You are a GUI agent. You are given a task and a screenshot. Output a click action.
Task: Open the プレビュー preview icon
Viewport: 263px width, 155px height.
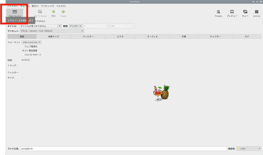click(232, 12)
